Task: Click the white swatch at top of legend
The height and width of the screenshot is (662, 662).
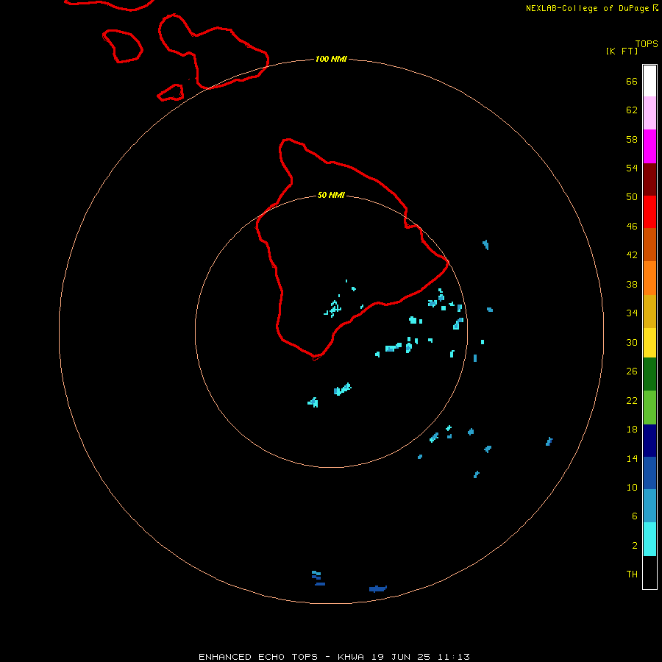Action: pyautogui.click(x=649, y=81)
